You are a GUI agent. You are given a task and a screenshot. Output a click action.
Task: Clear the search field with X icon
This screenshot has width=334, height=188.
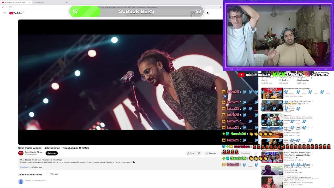pyautogui.click(x=192, y=13)
